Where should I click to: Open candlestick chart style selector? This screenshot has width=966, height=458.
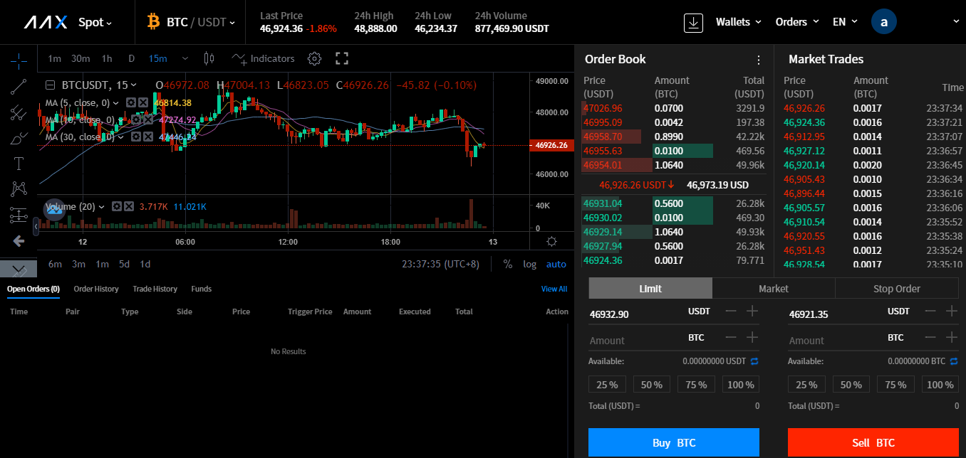(209, 58)
